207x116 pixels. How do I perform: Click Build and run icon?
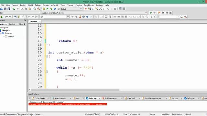[x=51, y=9]
